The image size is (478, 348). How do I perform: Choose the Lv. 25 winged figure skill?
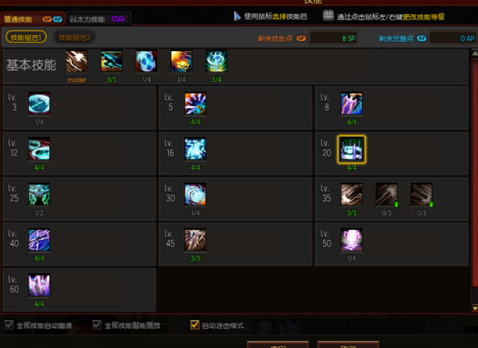(x=39, y=195)
